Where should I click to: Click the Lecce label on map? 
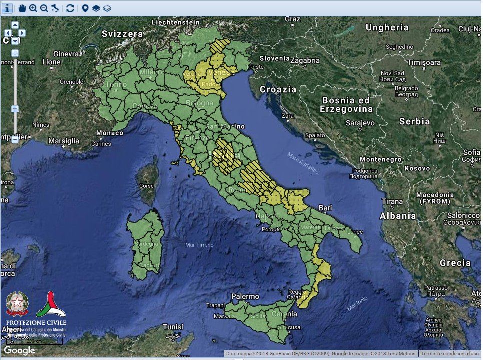[x=355, y=232]
